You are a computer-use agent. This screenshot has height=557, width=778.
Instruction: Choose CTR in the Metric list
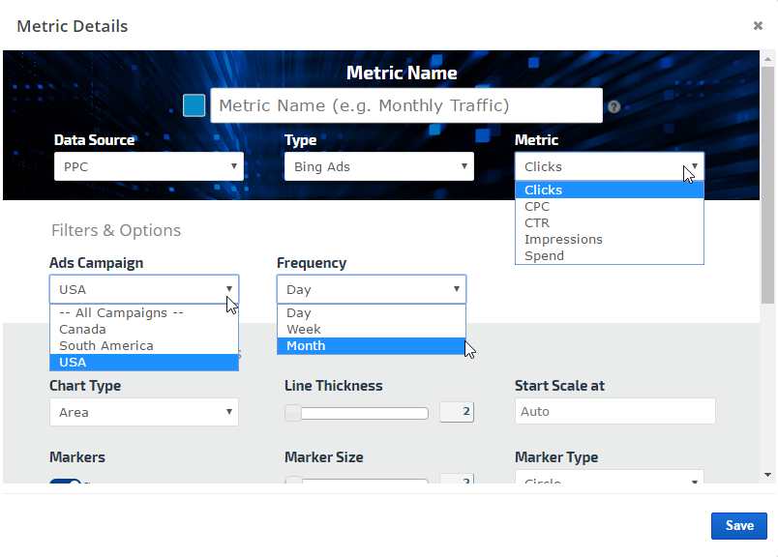click(537, 223)
